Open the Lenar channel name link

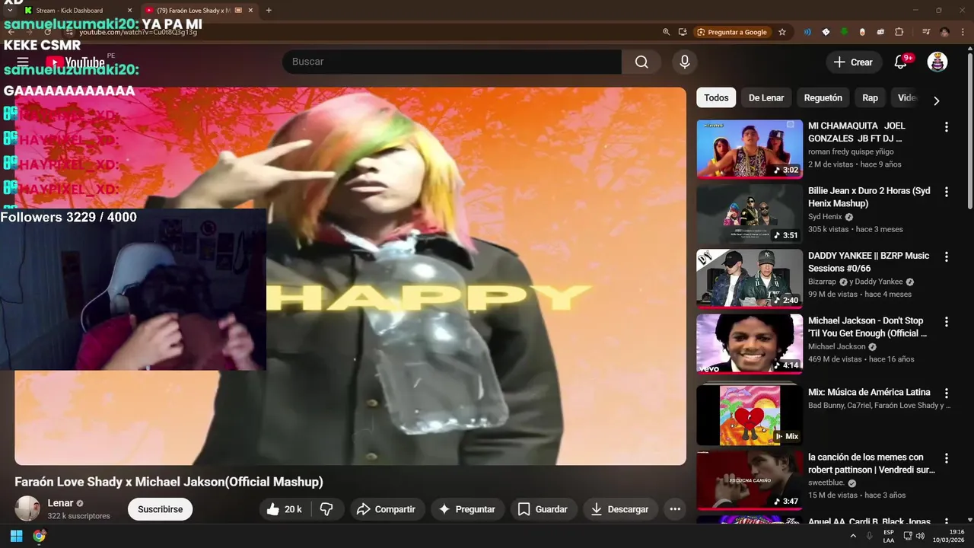click(x=60, y=503)
